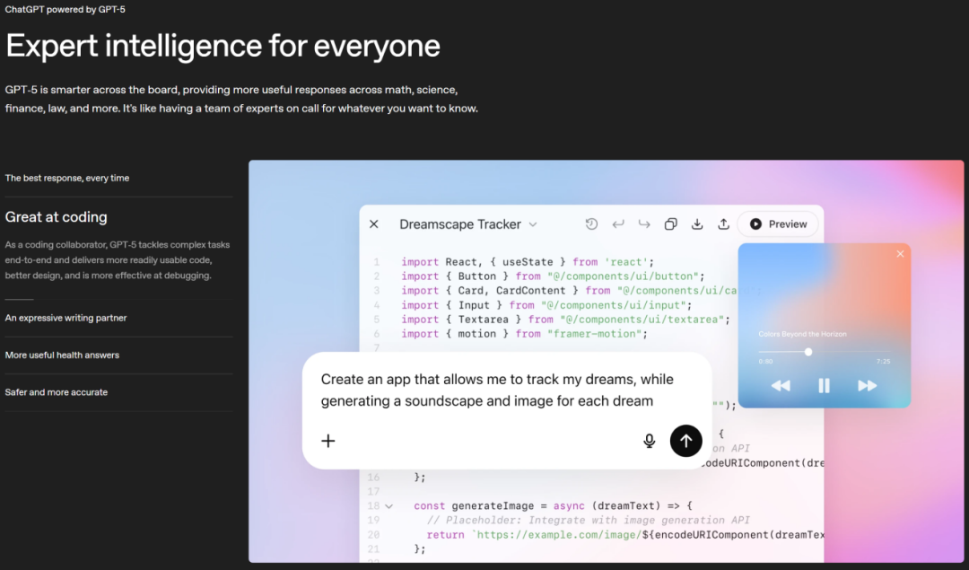This screenshot has width=969, height=570.
Task: Click the redo arrow in code toolbar
Action: point(644,224)
